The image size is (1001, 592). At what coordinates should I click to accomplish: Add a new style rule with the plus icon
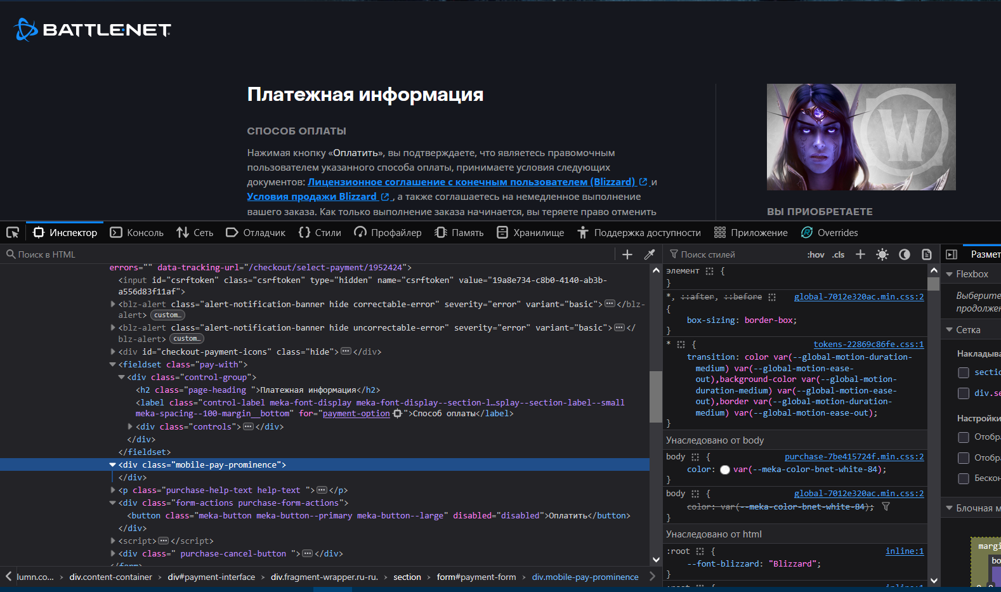860,254
